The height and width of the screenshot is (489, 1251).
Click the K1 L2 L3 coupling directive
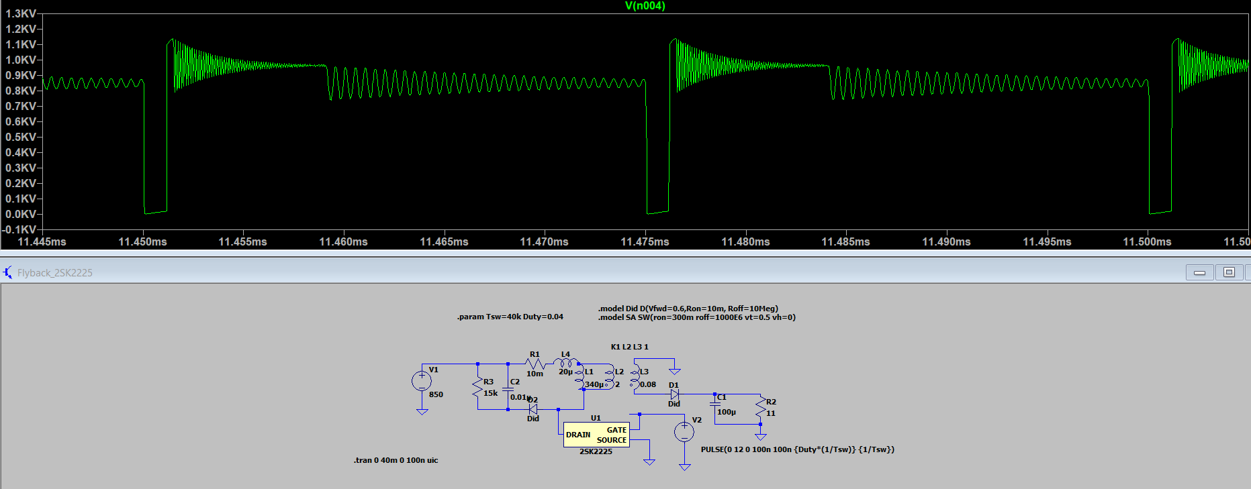(x=629, y=347)
